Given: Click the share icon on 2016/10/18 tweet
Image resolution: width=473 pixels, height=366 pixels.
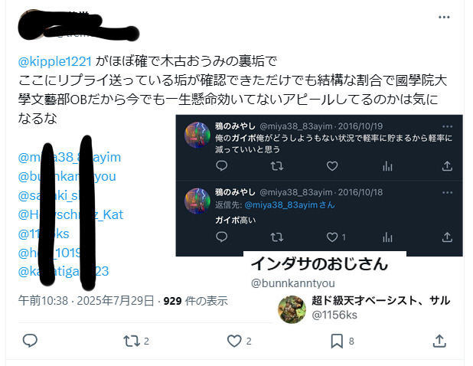Looking at the screenshot, I should point(447,237).
